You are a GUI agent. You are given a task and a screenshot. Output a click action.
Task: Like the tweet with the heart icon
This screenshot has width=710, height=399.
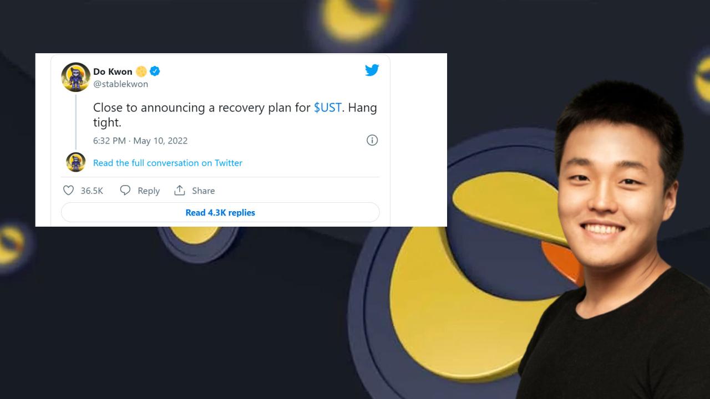point(68,191)
